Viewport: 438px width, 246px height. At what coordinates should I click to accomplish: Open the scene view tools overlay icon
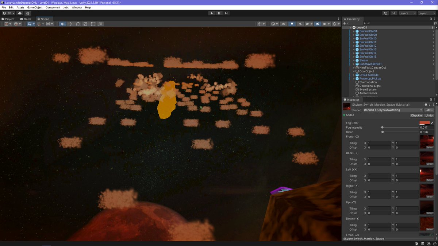coord(260,24)
